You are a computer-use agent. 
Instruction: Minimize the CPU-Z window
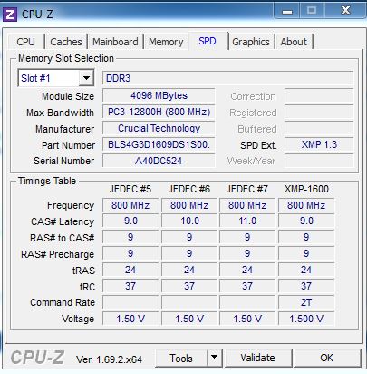tap(287, 12)
